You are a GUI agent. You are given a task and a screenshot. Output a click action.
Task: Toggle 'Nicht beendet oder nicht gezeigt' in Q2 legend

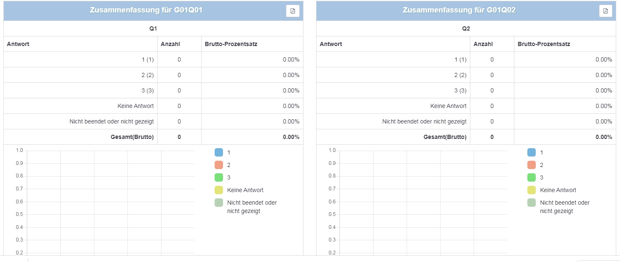coord(532,203)
